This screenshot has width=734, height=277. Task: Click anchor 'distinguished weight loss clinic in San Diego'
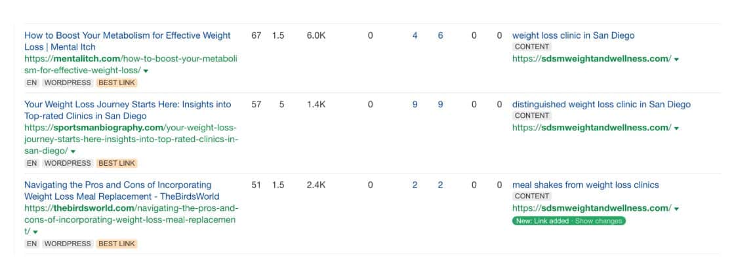click(601, 105)
